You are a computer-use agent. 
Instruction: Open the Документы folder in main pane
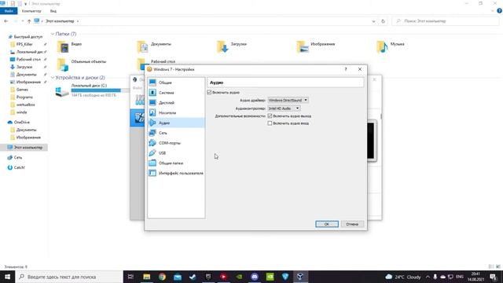coord(154,46)
